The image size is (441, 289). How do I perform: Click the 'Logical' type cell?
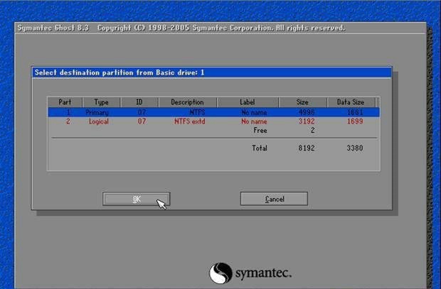click(x=99, y=121)
